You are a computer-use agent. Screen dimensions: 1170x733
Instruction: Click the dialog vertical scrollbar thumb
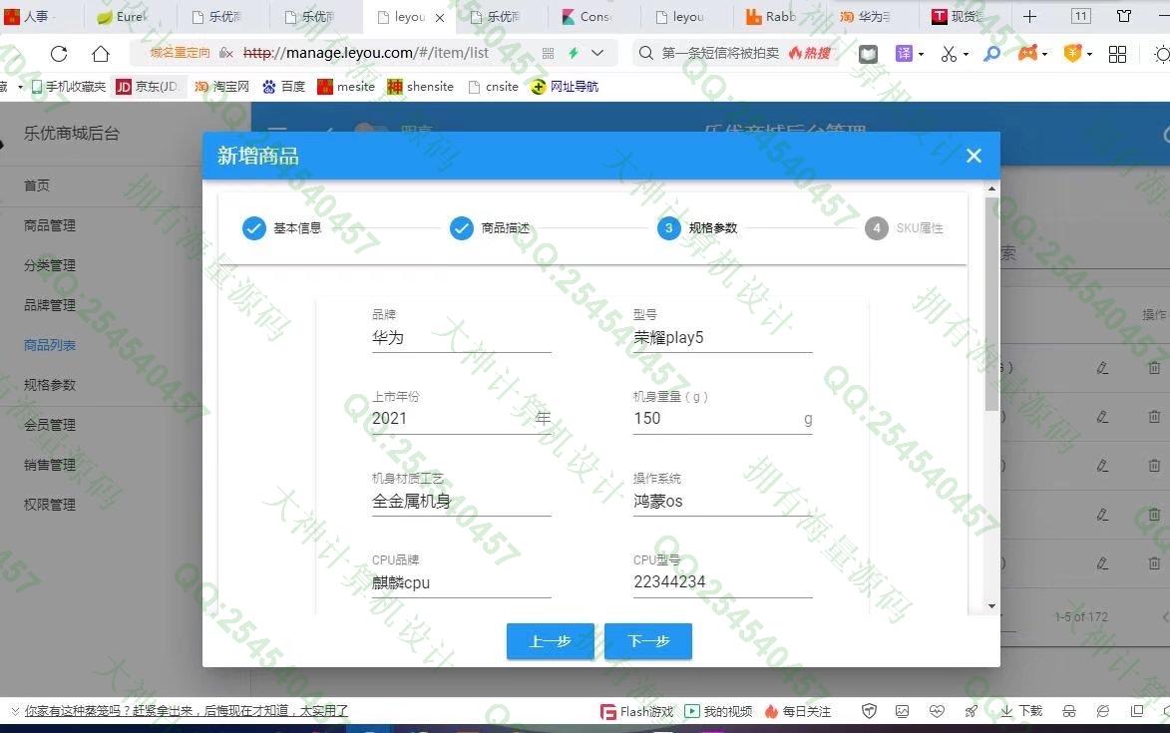(x=990, y=303)
